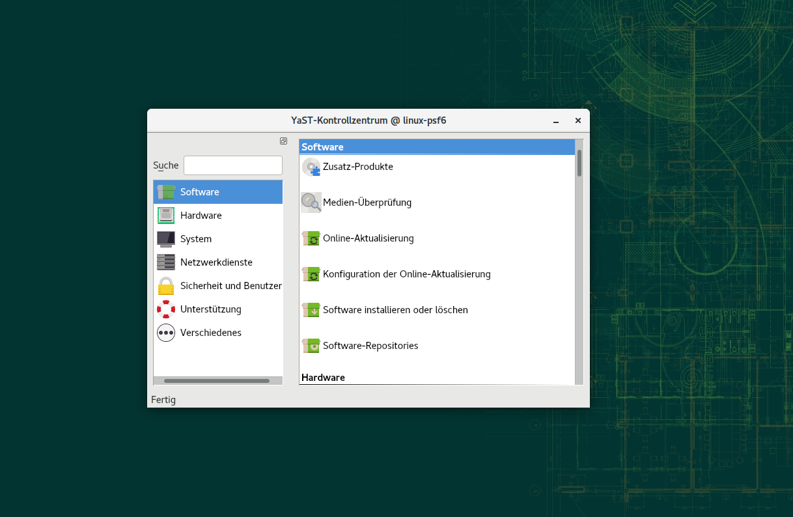Viewport: 793px width, 517px height.
Task: Click the Unterstützung lifebuoy icon
Action: point(166,309)
